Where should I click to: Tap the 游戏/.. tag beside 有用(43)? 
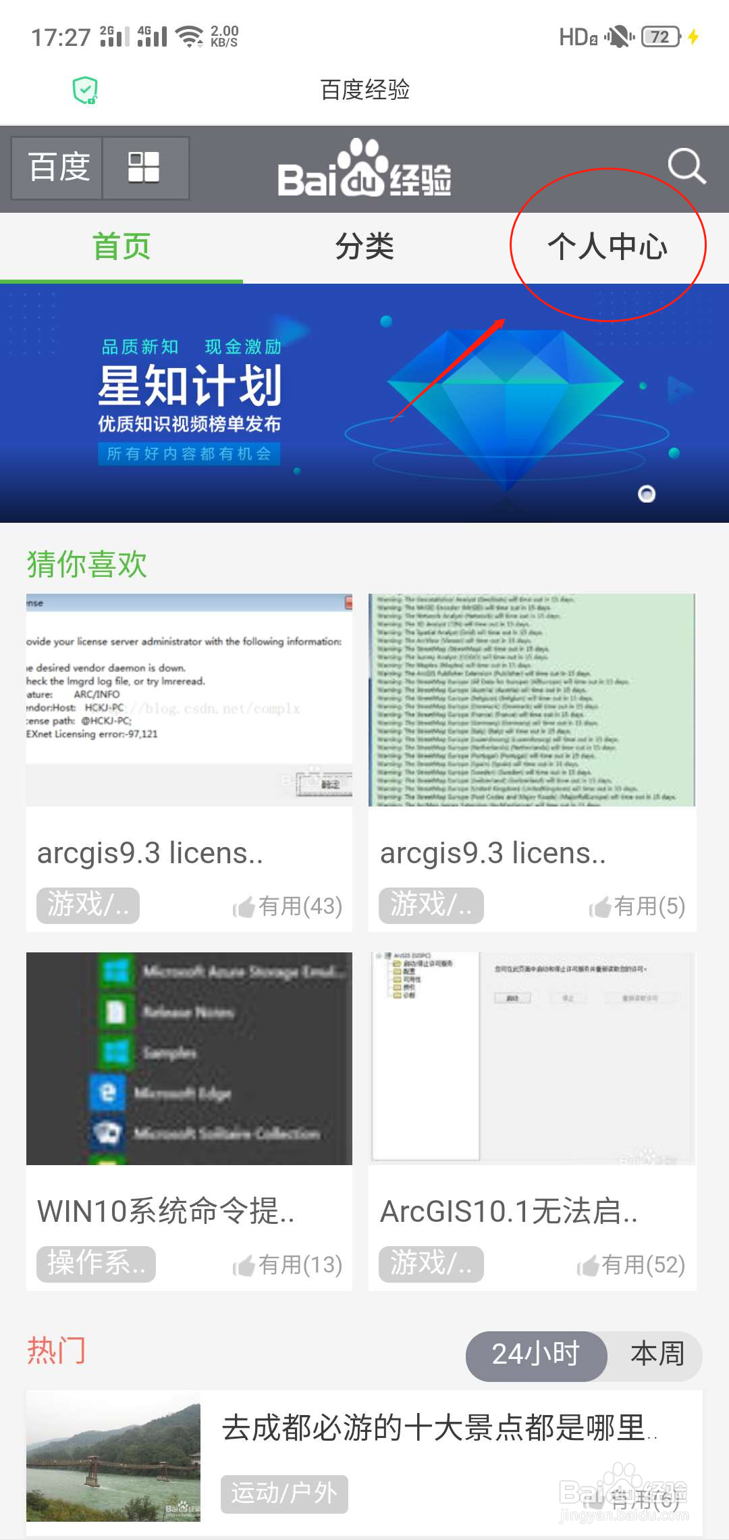coord(88,905)
